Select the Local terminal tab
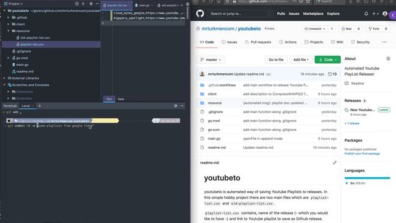 click(27, 106)
